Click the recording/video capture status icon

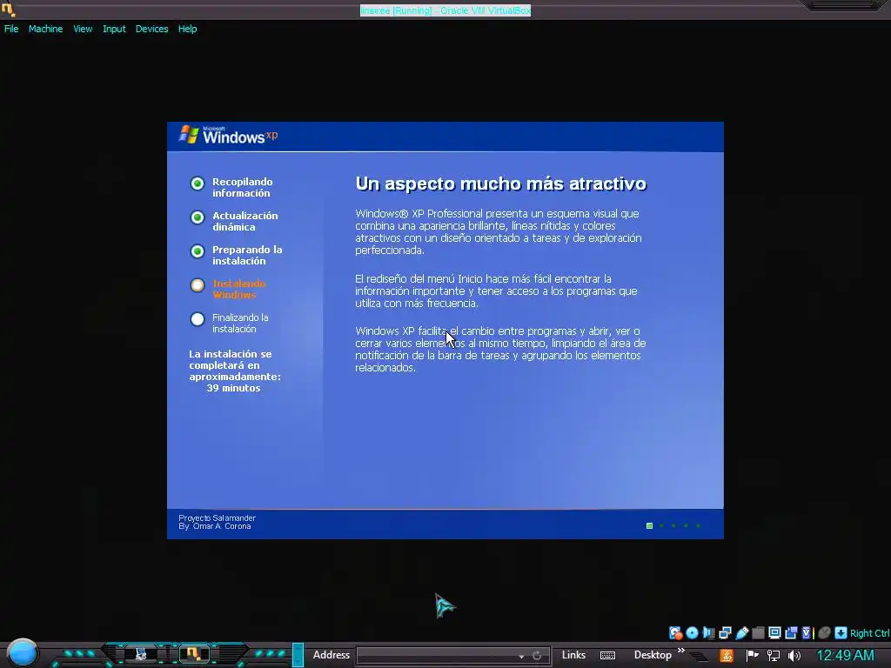(x=791, y=633)
